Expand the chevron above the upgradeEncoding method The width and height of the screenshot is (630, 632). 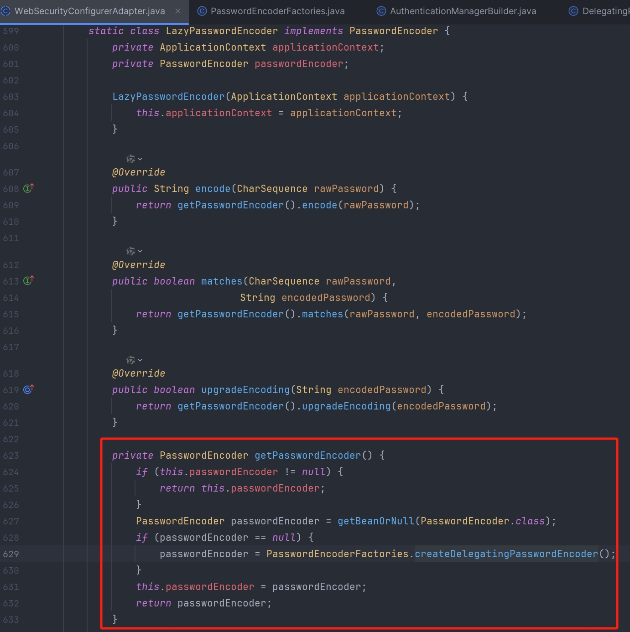pyautogui.click(x=140, y=360)
